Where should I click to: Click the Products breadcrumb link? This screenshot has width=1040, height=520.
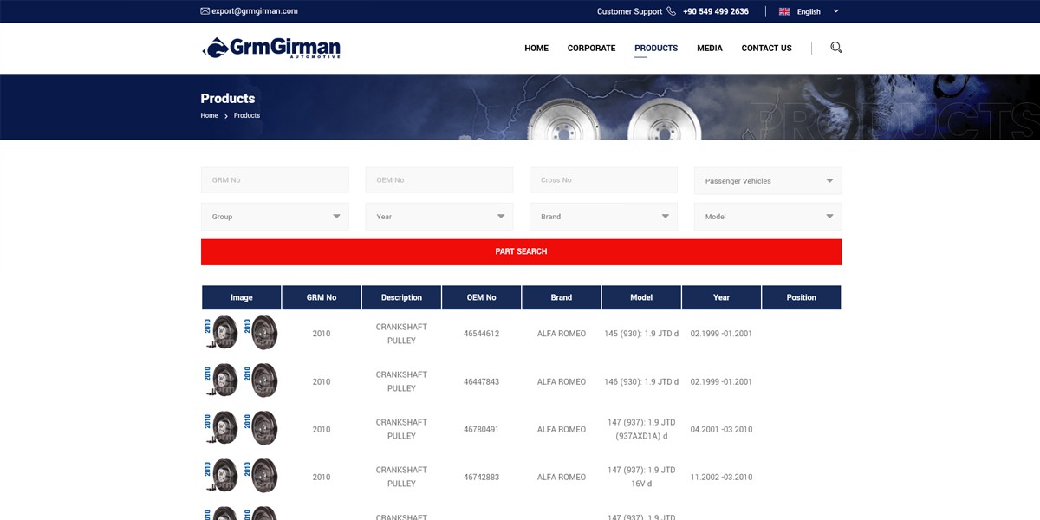[247, 115]
